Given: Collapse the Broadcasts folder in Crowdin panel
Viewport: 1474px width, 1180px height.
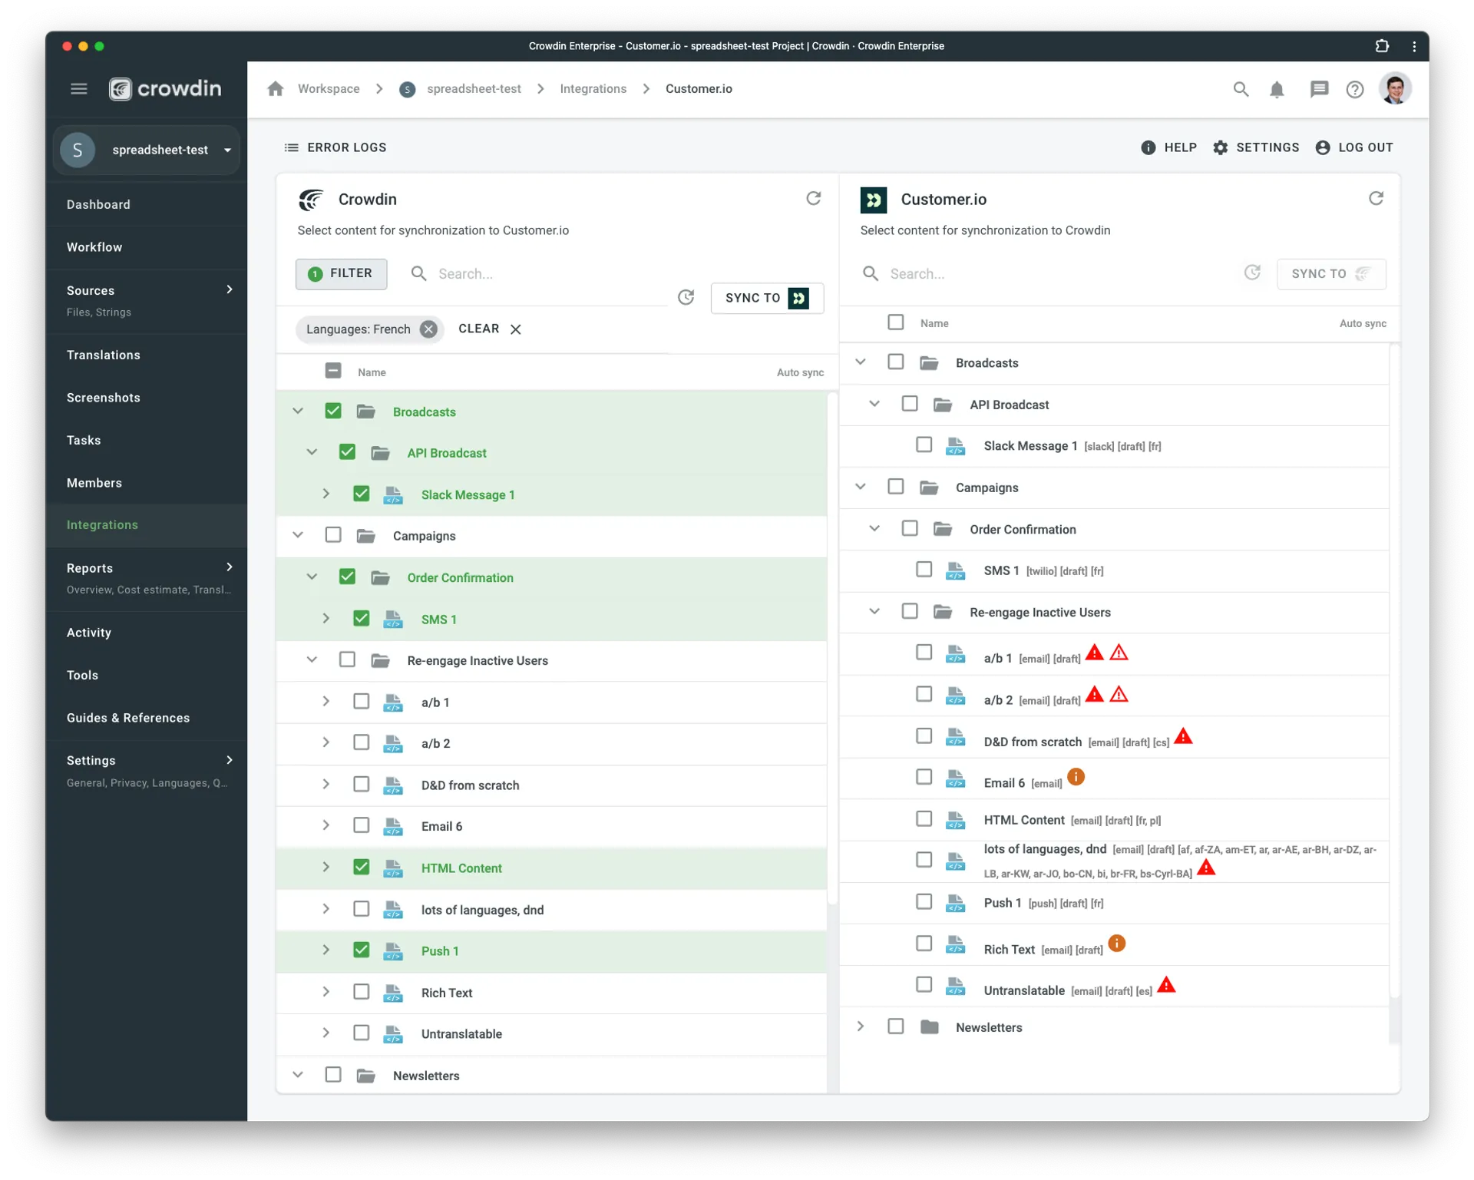Looking at the screenshot, I should point(298,412).
